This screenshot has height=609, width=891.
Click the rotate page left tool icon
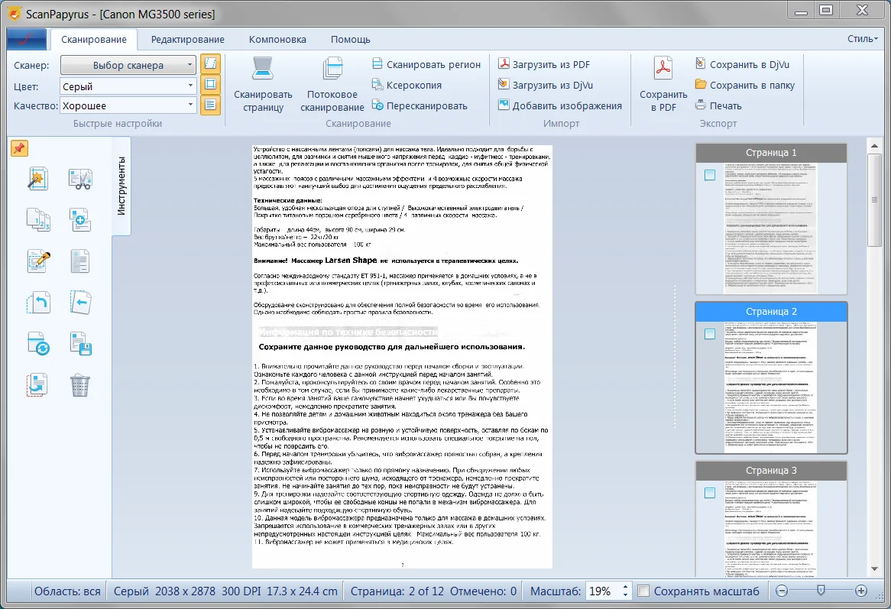pos(37,302)
